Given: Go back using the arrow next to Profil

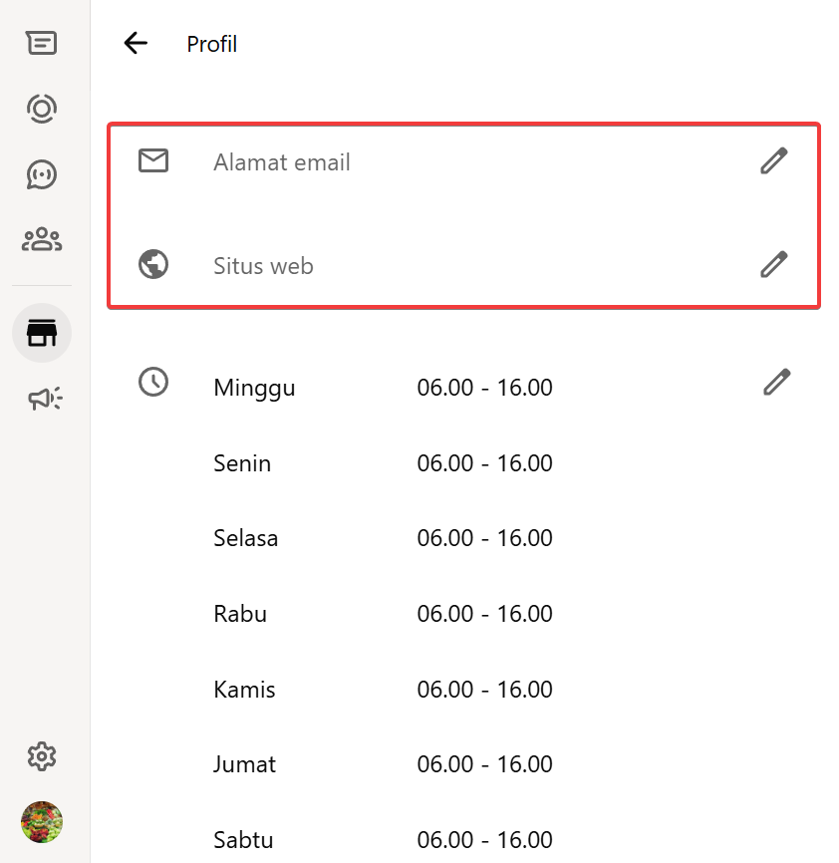Looking at the screenshot, I should [x=136, y=43].
